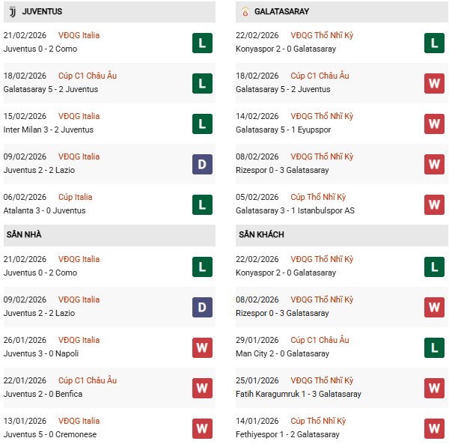The height and width of the screenshot is (444, 449).
Task: Click the Juventus club logo icon
Action: click(12, 12)
